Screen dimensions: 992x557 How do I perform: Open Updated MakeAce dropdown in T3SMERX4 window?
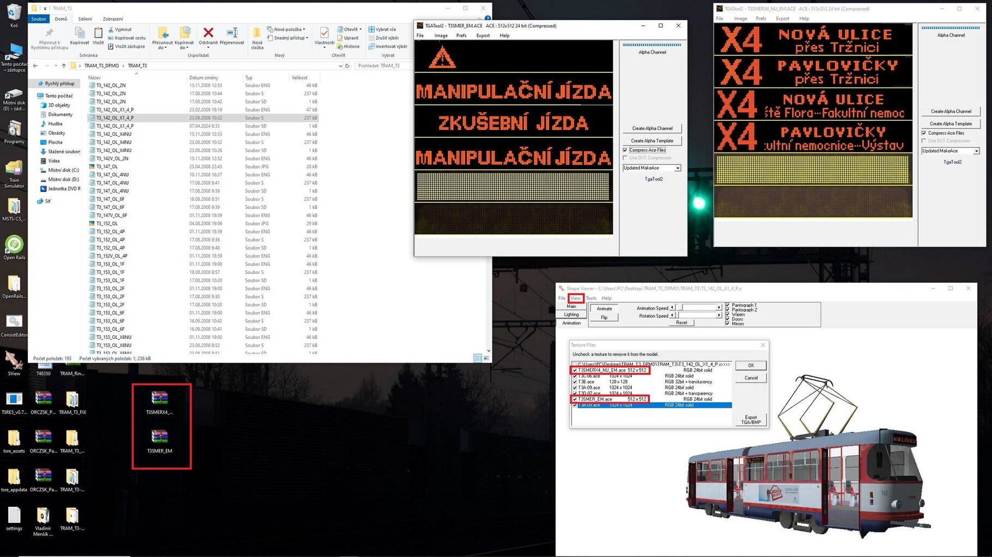pyautogui.click(x=976, y=151)
